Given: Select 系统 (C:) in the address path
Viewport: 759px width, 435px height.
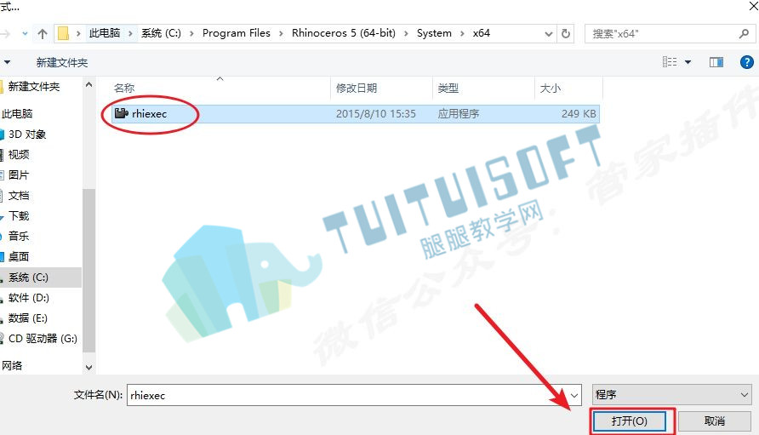Looking at the screenshot, I should pos(161,33).
